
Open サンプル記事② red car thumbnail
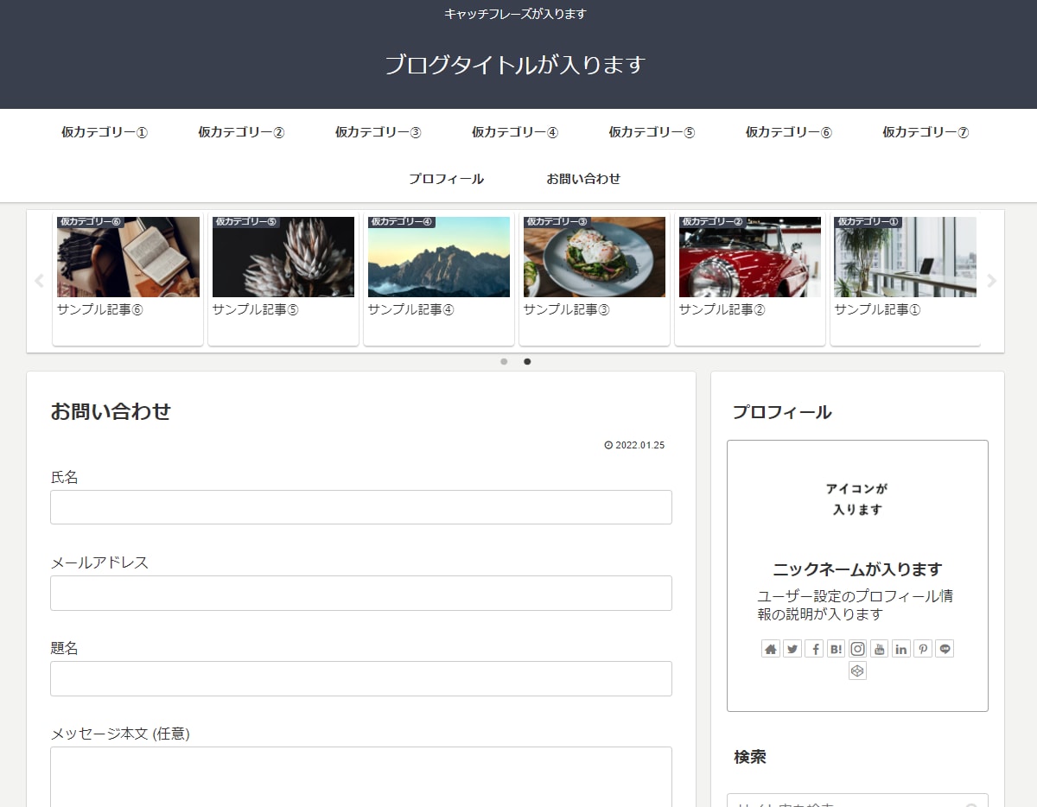pos(750,257)
